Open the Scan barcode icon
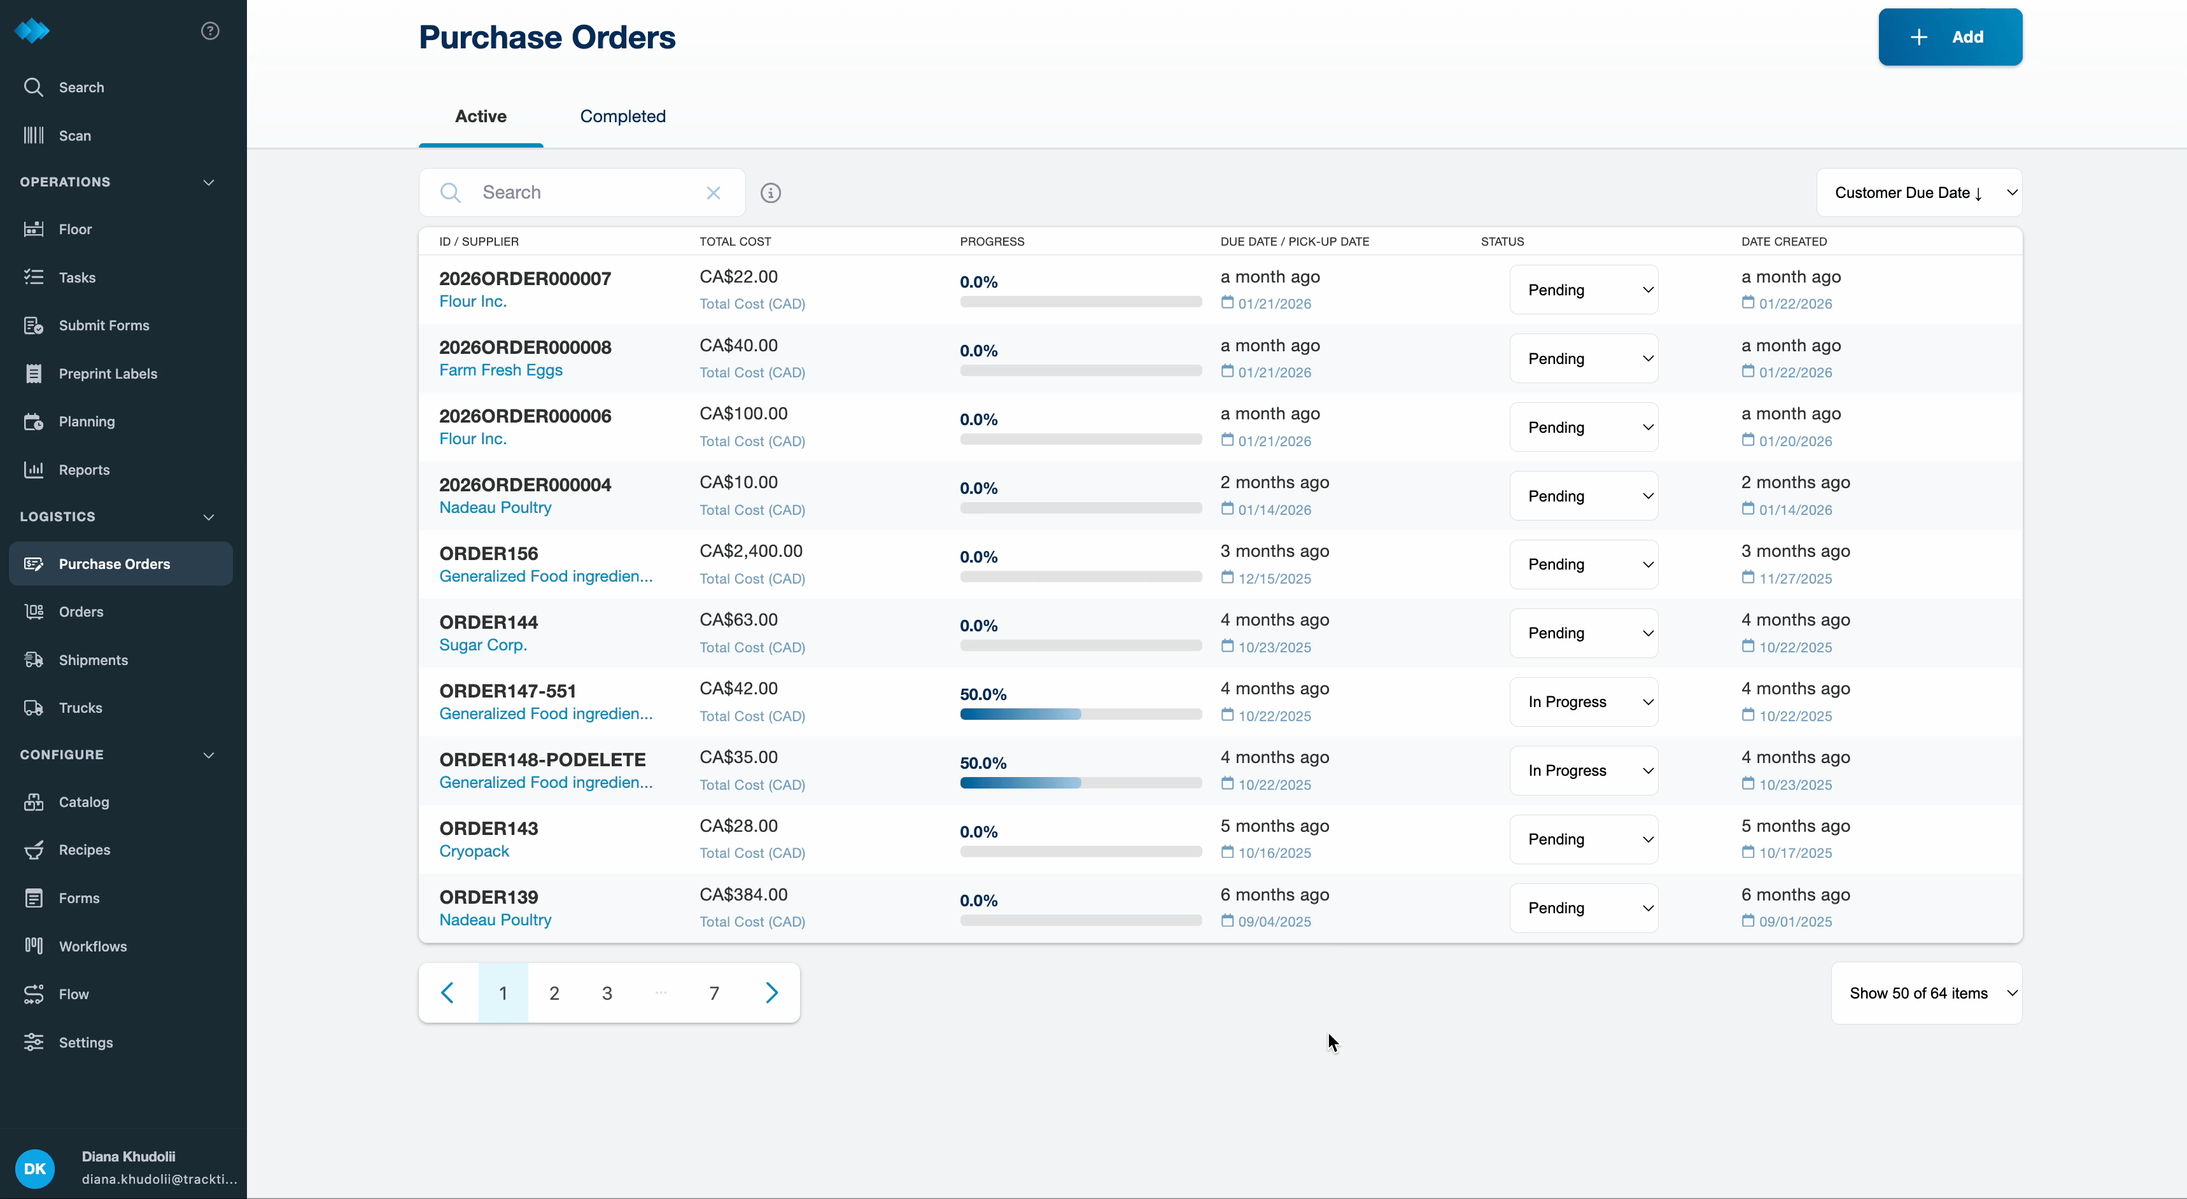Image resolution: width=2187 pixels, height=1199 pixels. coord(34,135)
